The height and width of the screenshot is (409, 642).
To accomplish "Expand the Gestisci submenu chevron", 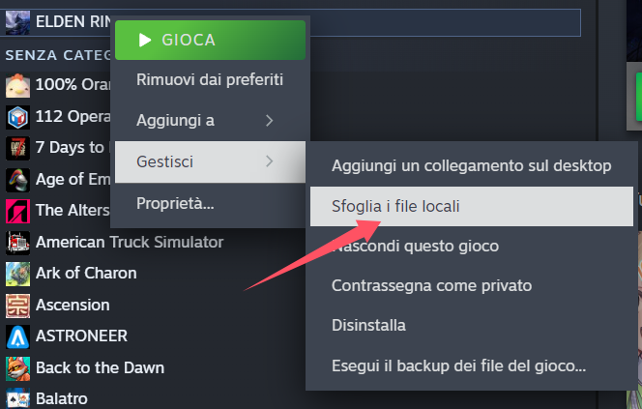I will click(269, 161).
